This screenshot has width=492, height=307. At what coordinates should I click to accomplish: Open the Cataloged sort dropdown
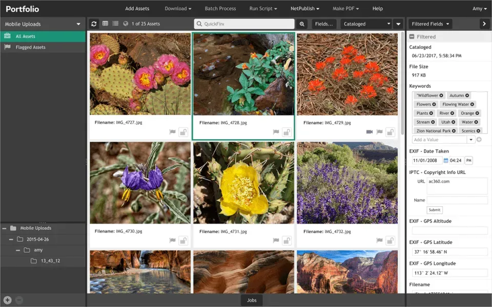[x=366, y=24]
